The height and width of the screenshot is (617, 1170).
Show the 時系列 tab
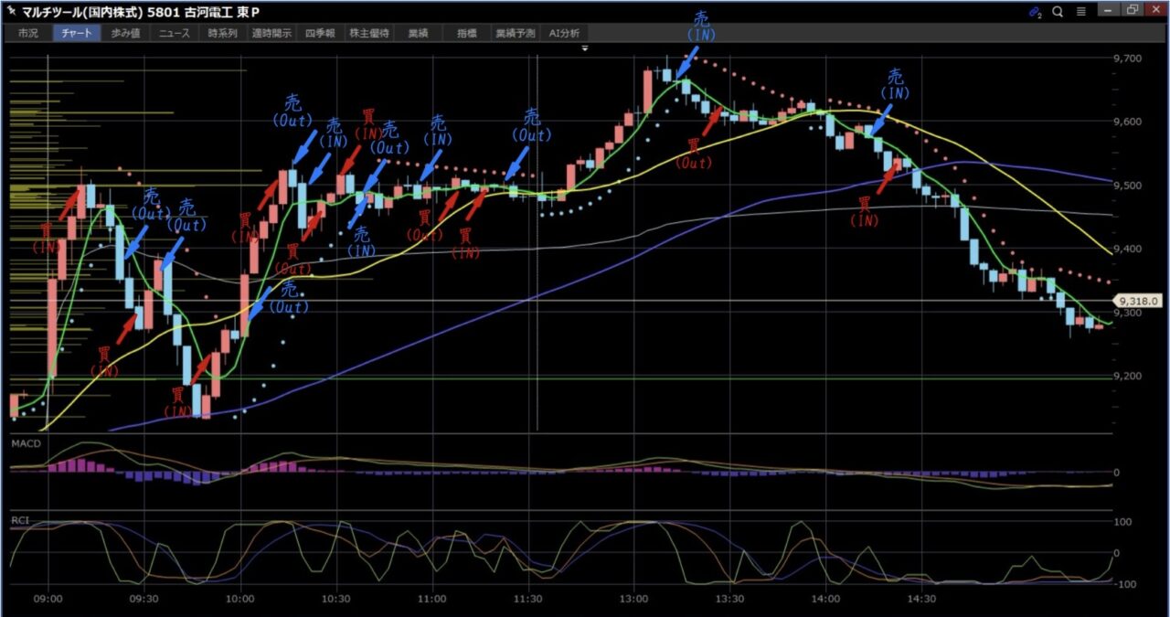coord(222,33)
